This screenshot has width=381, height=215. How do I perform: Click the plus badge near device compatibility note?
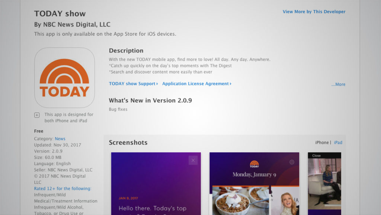tap(37, 115)
